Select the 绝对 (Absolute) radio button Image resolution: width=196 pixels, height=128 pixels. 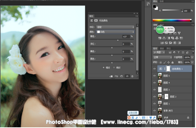point(114,68)
